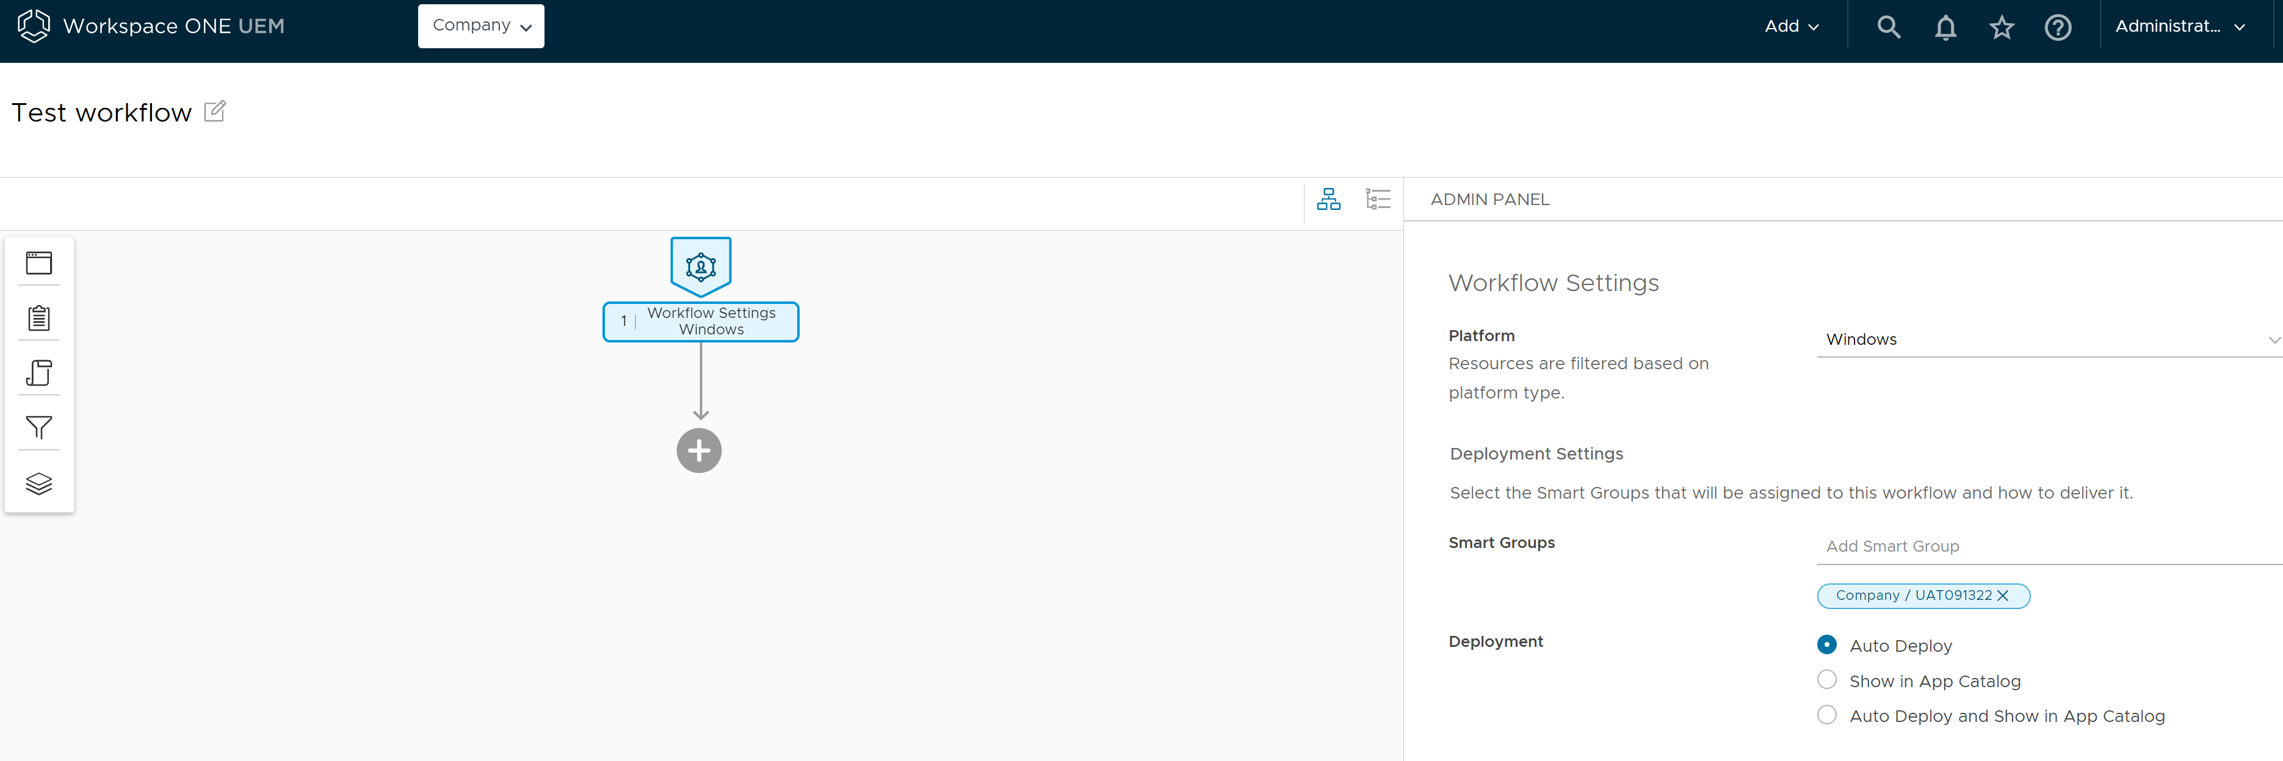Viewport: 2283px width, 761px height.
Task: Select the layers group icon in sidebar
Action: pos(39,484)
